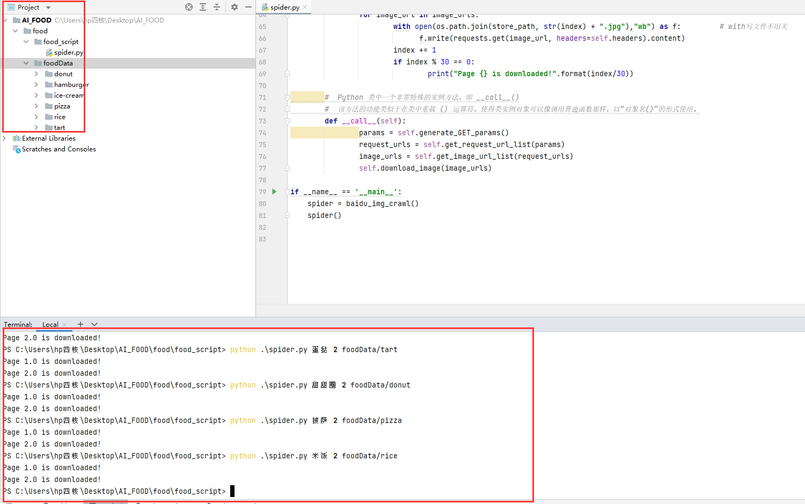Run the script using the green gutter arrow
Image resolution: width=805 pixels, height=504 pixels.
pyautogui.click(x=274, y=192)
